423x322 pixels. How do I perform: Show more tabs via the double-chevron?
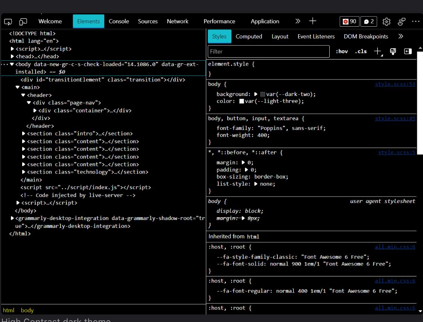pos(298,21)
